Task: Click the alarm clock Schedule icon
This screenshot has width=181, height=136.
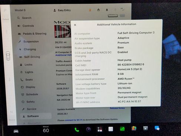Action: tap(23, 95)
